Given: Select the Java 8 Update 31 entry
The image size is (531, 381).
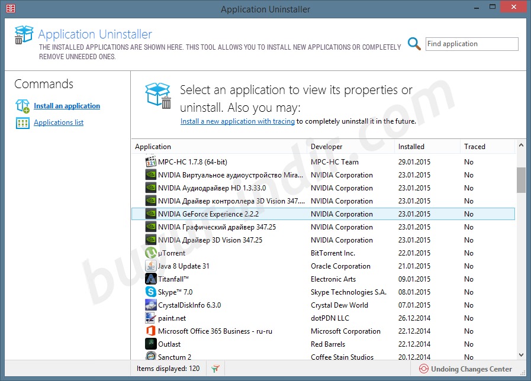Looking at the screenshot, I should point(323,266).
